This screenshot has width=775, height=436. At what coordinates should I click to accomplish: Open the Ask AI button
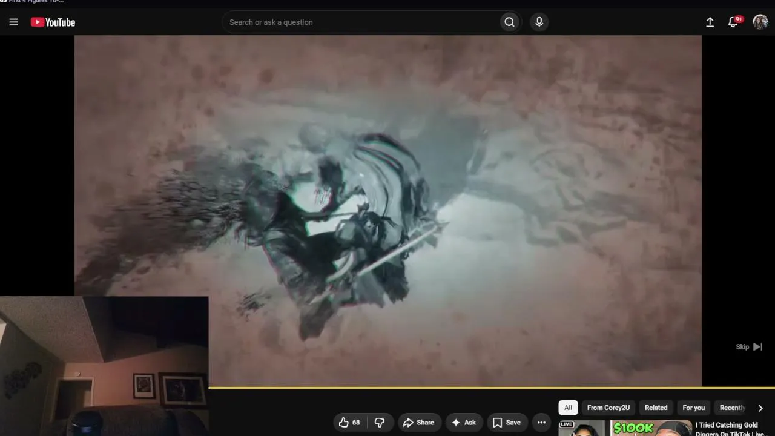click(464, 423)
